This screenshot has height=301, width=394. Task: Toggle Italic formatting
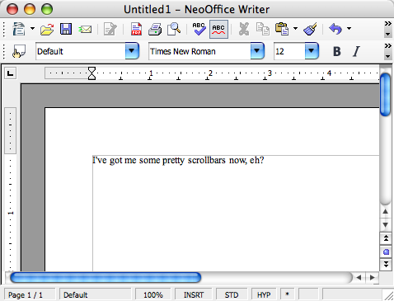click(x=356, y=51)
